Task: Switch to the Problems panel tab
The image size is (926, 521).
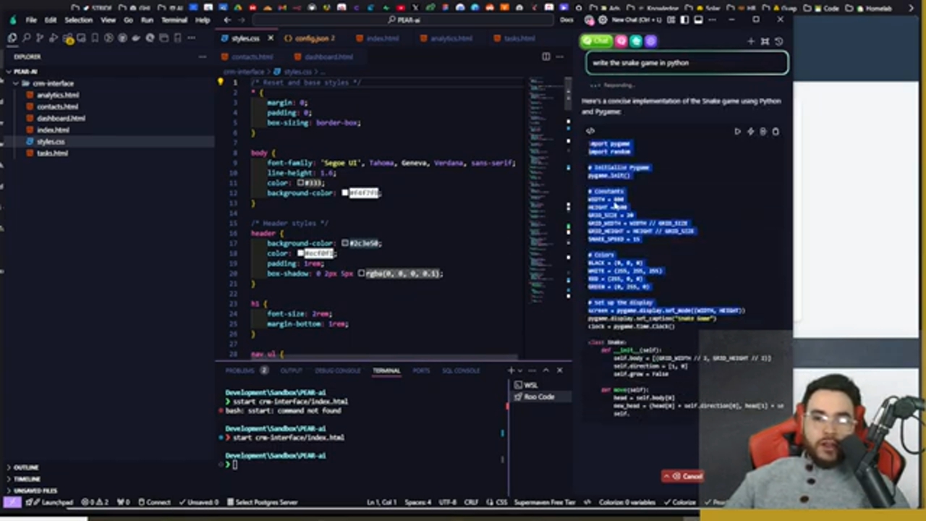Action: pos(239,370)
